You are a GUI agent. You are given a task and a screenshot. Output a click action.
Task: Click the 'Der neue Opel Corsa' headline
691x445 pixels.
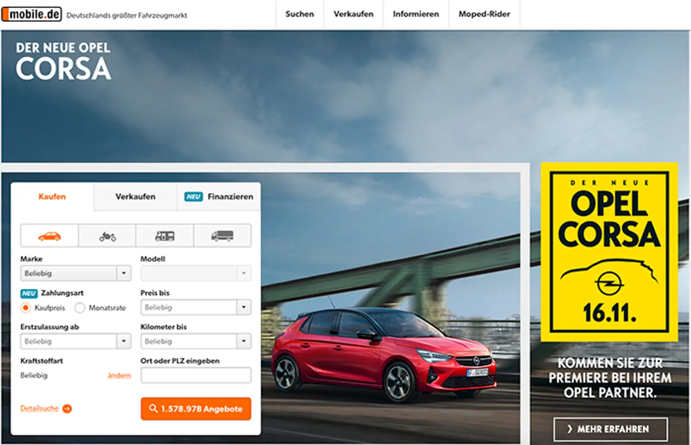click(x=63, y=61)
